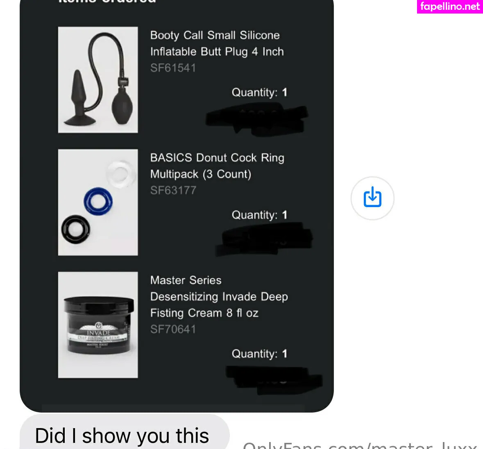Click the blacked-out price under the cock rings
The image size is (483, 449).
point(264,239)
